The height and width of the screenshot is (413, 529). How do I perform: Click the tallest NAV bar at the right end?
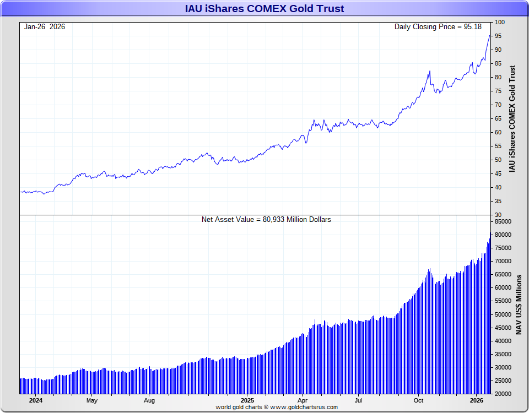point(490,313)
